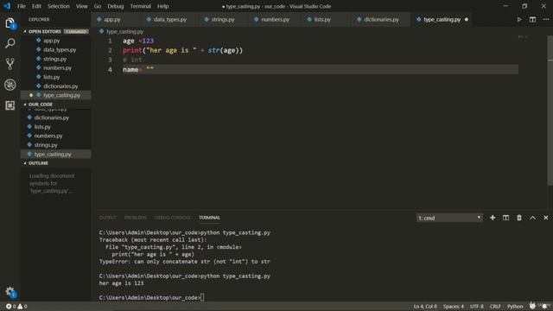Click the editor vertical scrollbar
This screenshot has width=553, height=311.
click(x=550, y=110)
